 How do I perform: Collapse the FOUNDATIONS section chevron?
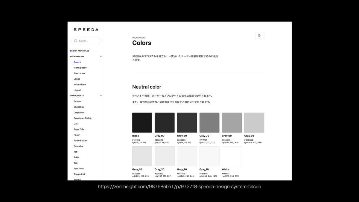[101, 57]
